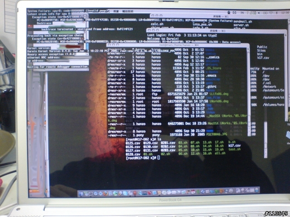Image resolution: width=290 pixels, height=217 pixels.
Task: Click the scrollbar of the ⌘3 terminal window
Action: (x=285, y=77)
